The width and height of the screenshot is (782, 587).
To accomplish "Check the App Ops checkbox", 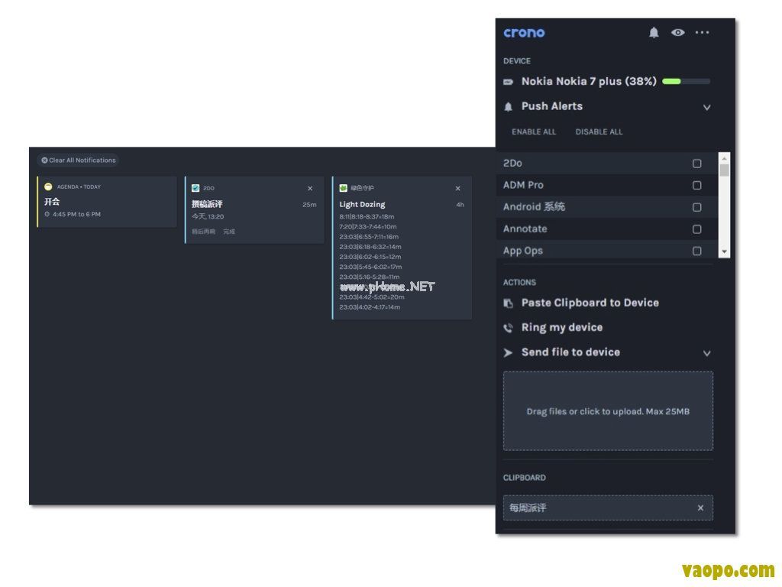I will [x=696, y=251].
